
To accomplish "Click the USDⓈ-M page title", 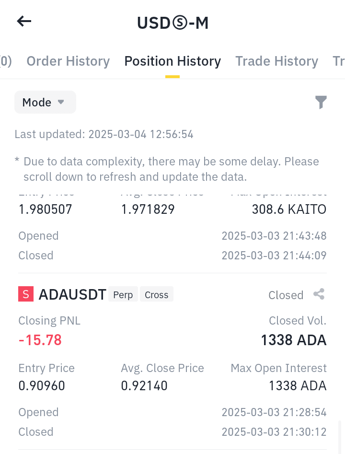I will 172,23.
